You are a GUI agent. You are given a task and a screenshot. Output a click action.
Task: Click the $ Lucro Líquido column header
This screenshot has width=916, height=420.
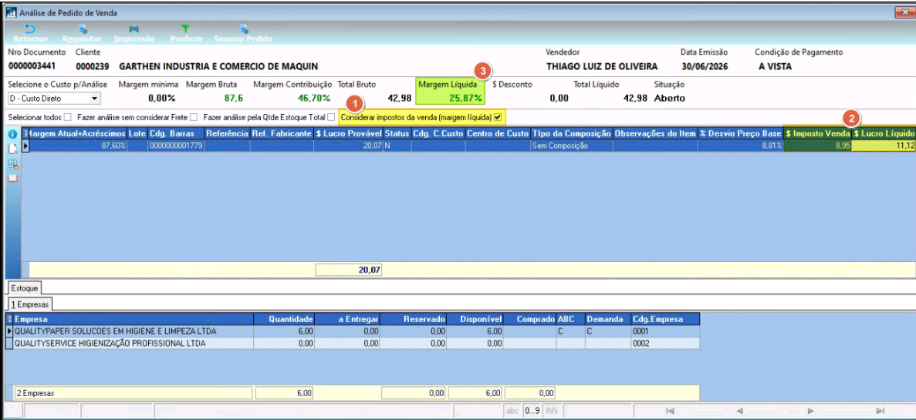884,133
